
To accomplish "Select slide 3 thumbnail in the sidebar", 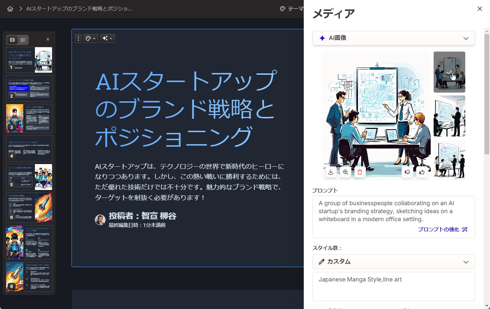I will tap(29, 118).
